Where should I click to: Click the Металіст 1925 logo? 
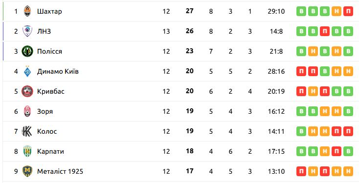[x=27, y=171]
